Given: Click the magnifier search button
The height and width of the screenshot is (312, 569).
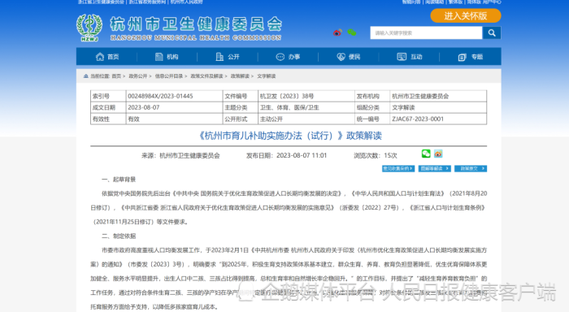Looking at the screenshot, I should click(492, 33).
